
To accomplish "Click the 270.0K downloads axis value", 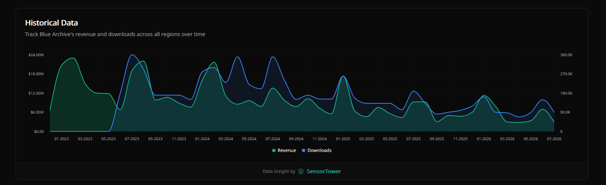I will pos(566,74).
